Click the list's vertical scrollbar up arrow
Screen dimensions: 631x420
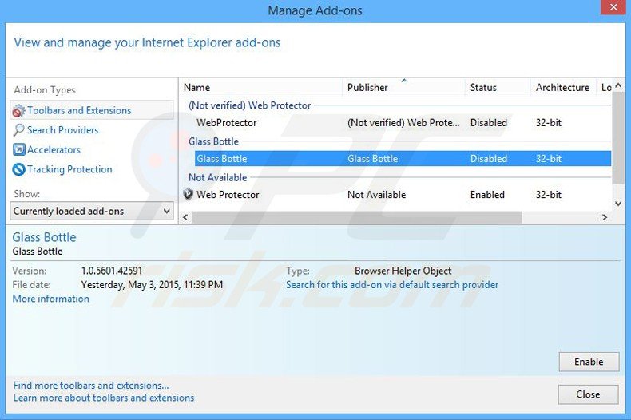click(x=618, y=85)
